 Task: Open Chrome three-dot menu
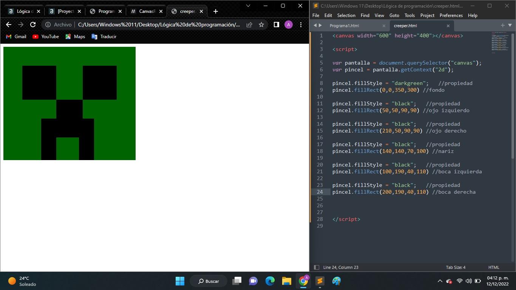(301, 25)
